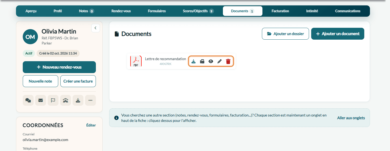The height and width of the screenshot is (151, 390).
Task: Click the Olivia Martin patient name
Action: (x=59, y=31)
